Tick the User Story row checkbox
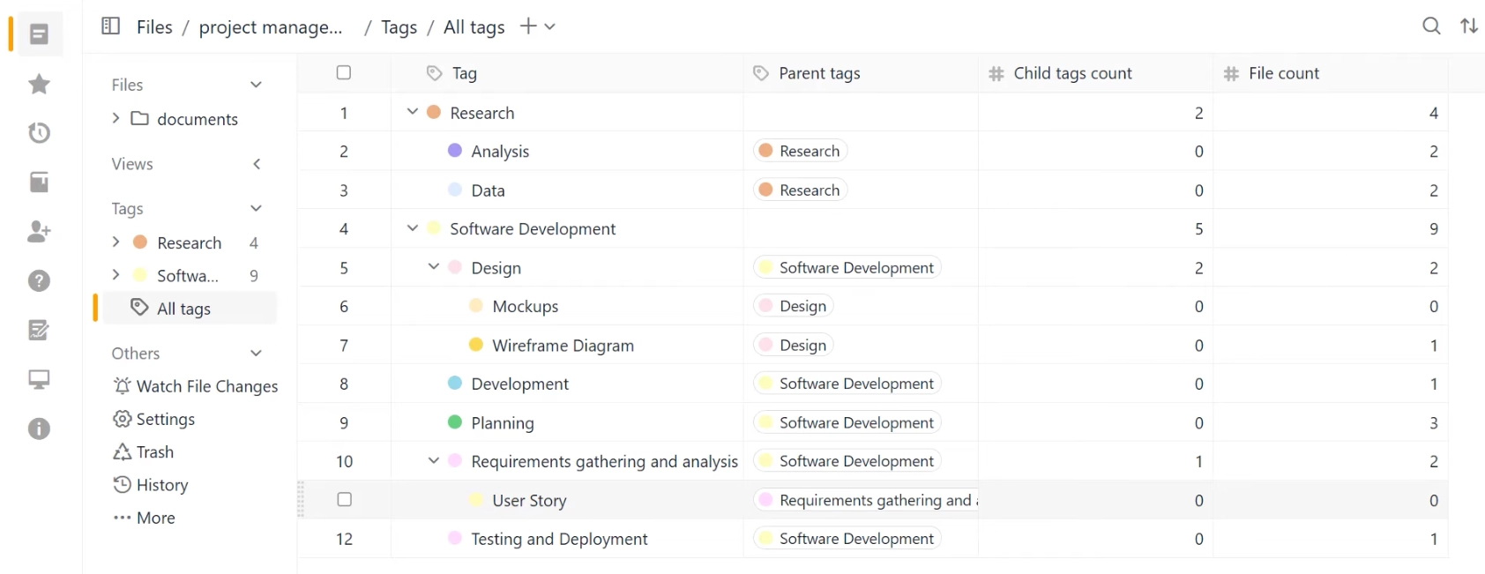The height and width of the screenshot is (574, 1485). [344, 500]
